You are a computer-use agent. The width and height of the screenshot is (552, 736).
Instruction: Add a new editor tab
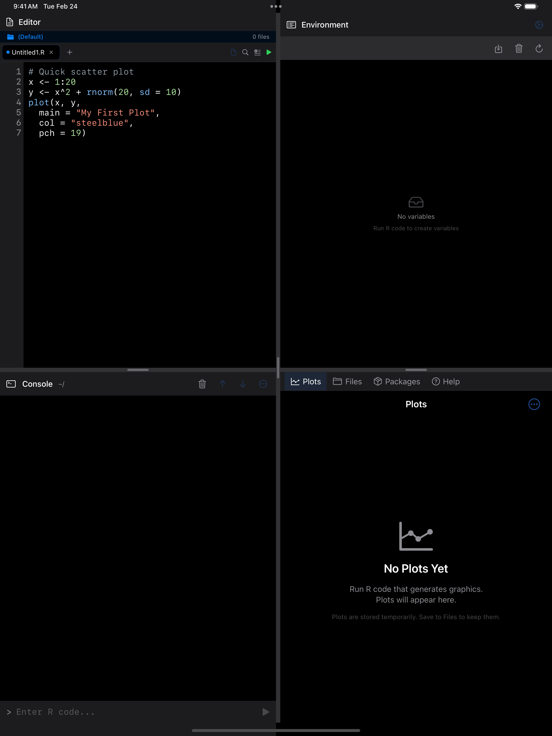click(70, 52)
